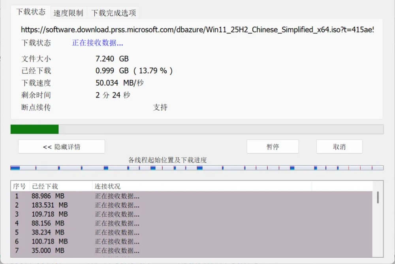This screenshot has width=395, height=264.
Task: Click the 连接状况 column header
Action: 107,186
